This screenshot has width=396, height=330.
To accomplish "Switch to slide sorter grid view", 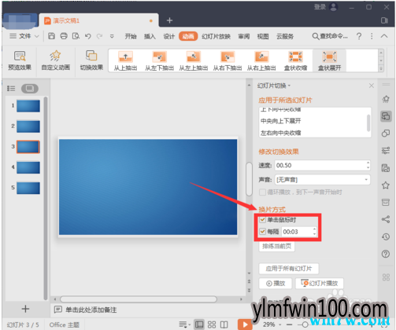I will coord(212,324).
